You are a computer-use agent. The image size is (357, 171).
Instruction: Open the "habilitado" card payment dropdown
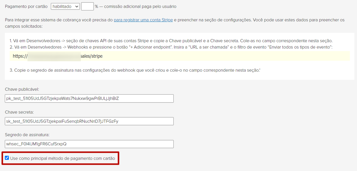65,6
